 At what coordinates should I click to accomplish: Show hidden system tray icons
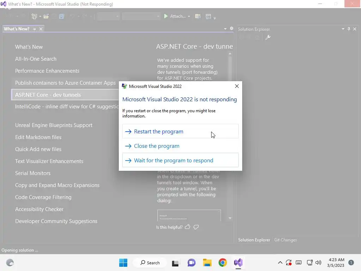tap(280, 263)
